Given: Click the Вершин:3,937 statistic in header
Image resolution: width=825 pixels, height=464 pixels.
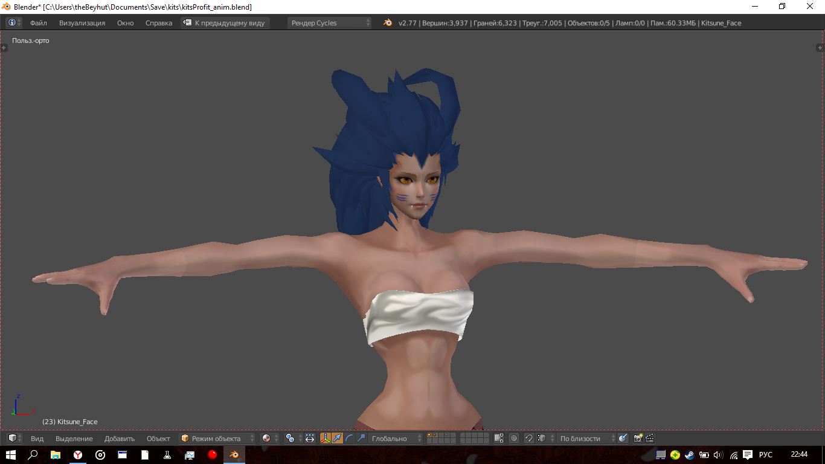Looking at the screenshot, I should click(444, 23).
